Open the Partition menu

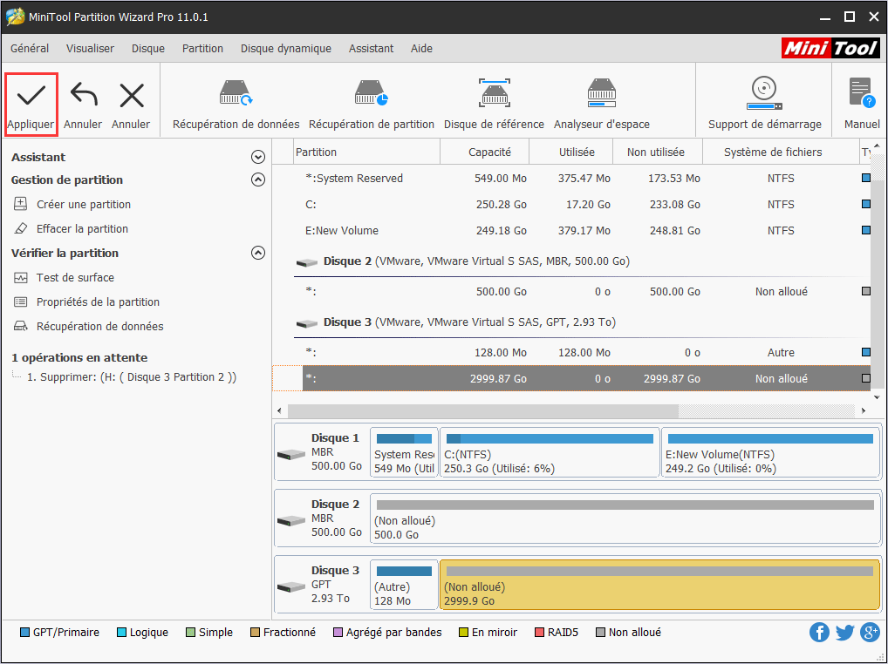(x=202, y=49)
